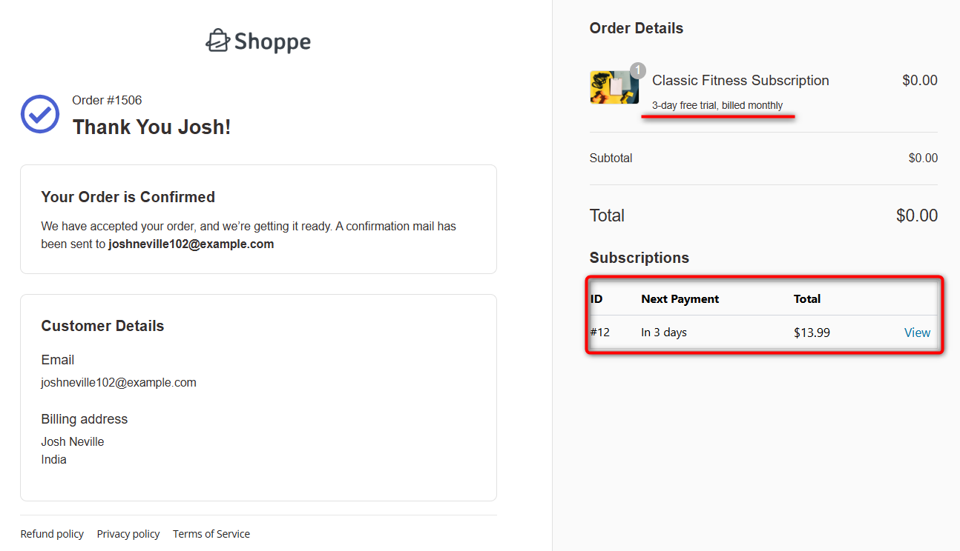
Task: Select the customer email joshneville102@example.com
Action: 118,382
